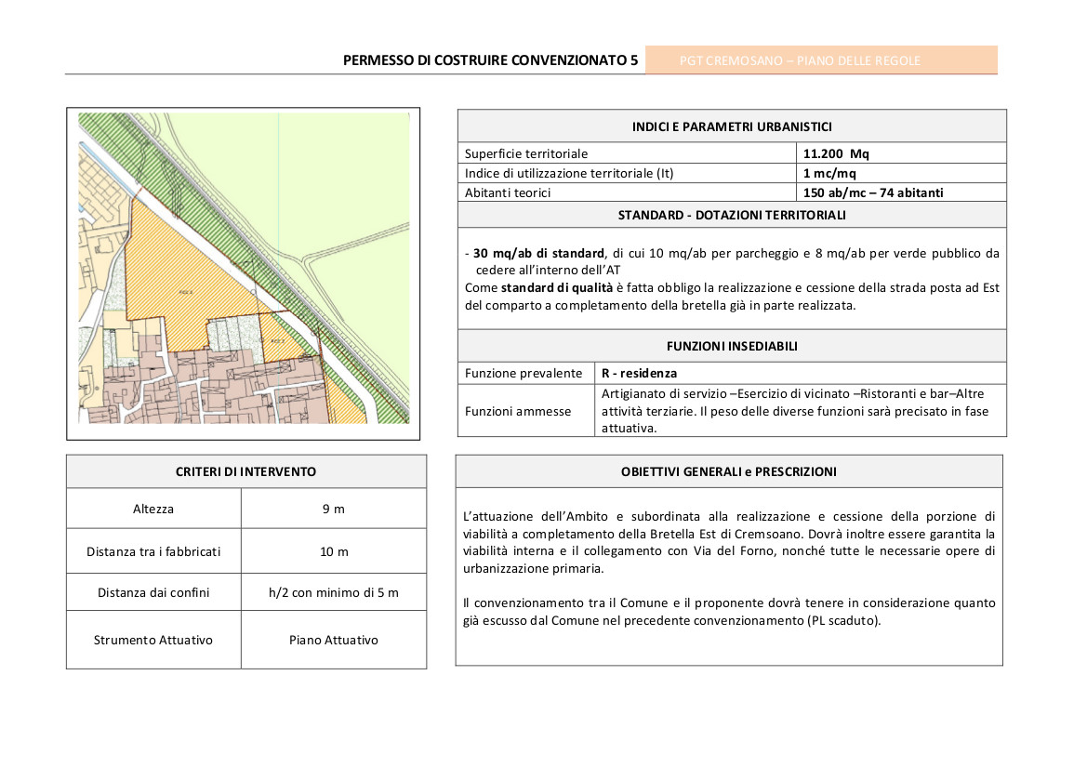Click the Criteri di Intervento table header
1087x768 pixels.
(x=246, y=471)
